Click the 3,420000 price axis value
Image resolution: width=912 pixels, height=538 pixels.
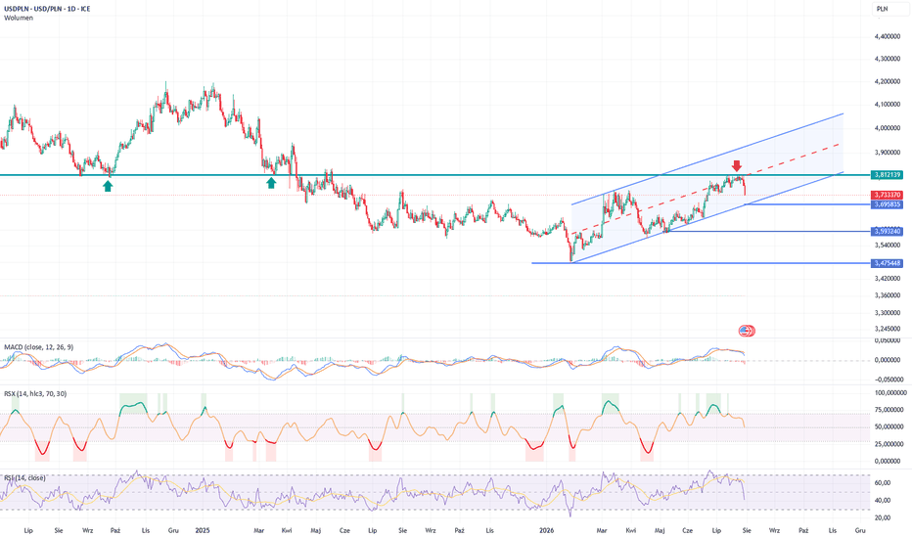[x=888, y=279]
